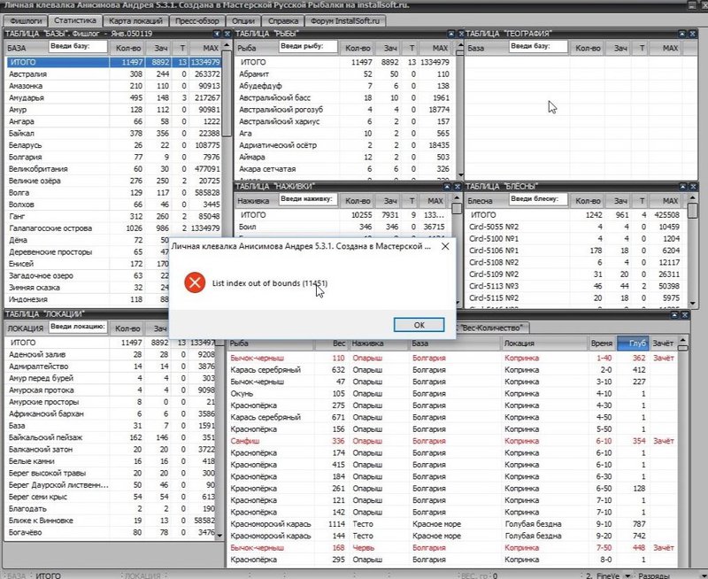Screen dimensions: 708x579
Task: Close the ТАБЛИЦА БЛЁСНЫ panel
Action: pos(692,187)
